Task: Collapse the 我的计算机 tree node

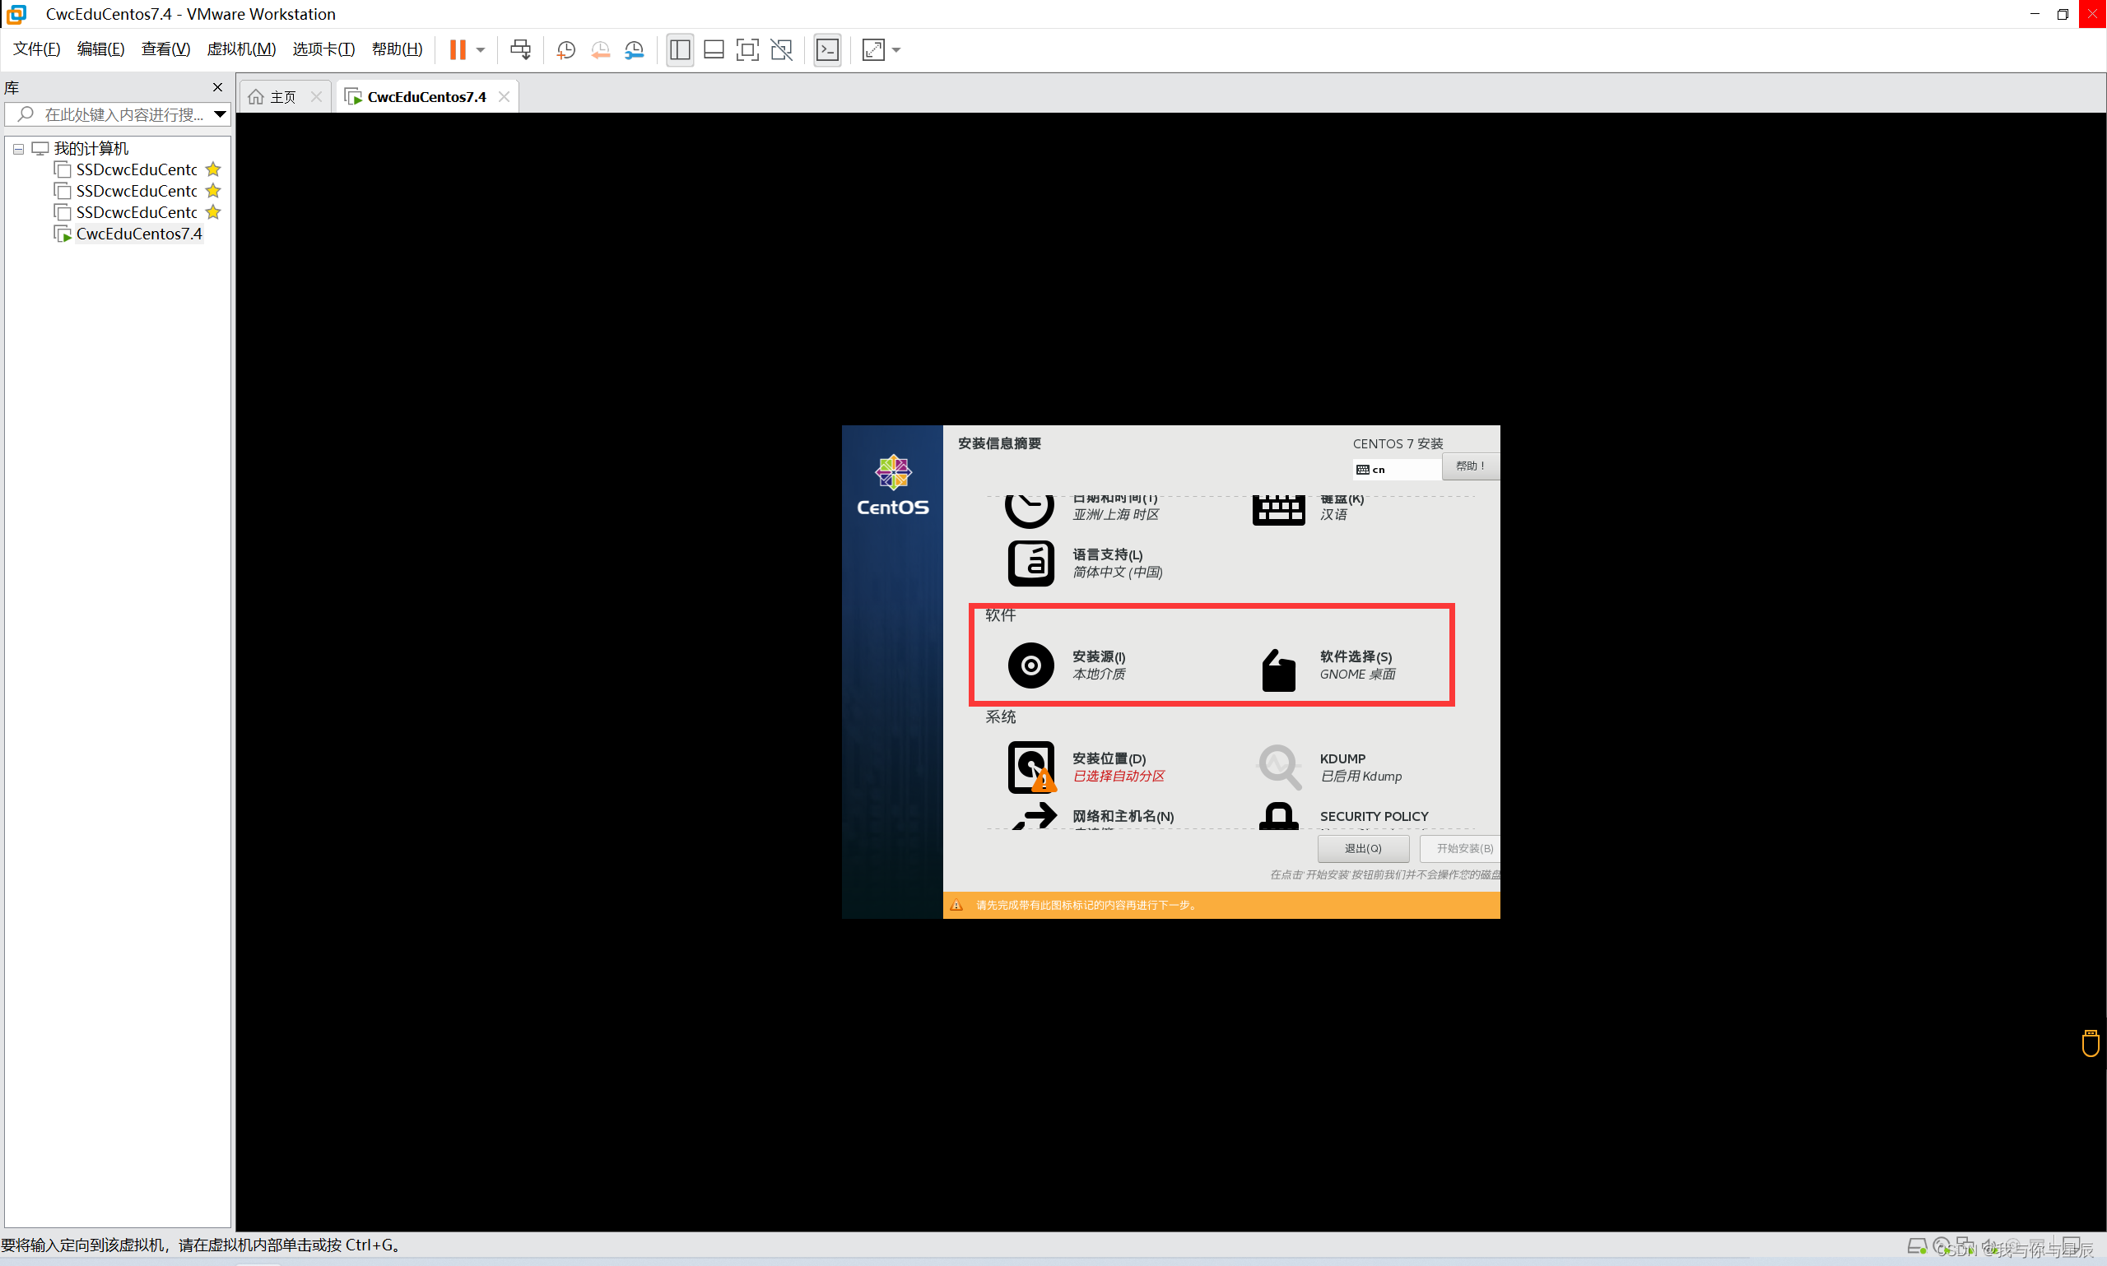Action: (18, 148)
